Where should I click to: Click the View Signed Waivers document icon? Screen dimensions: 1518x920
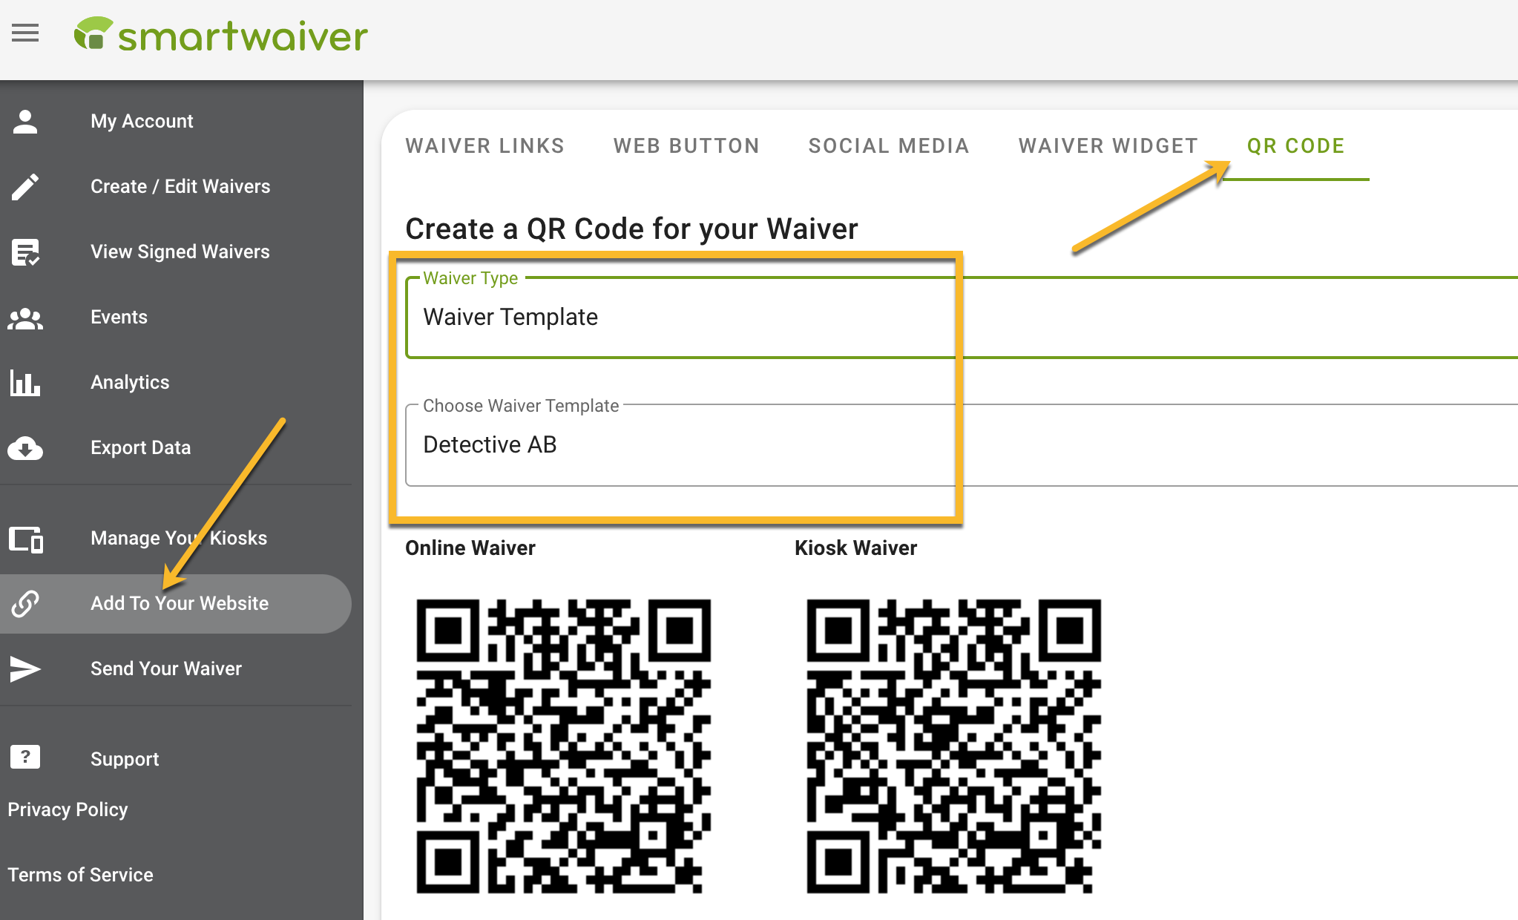(x=25, y=252)
